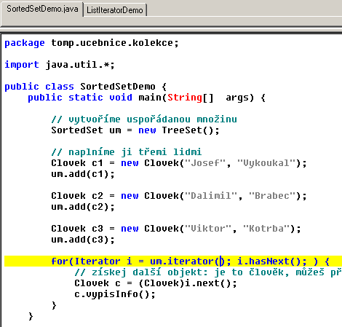This screenshot has width=342, height=327.
Task: Click 'um.iterator()' in highlighted for line
Action: tap(188, 261)
